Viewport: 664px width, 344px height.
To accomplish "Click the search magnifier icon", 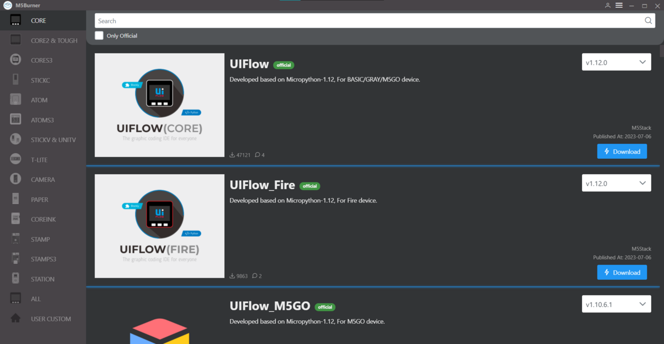I will (649, 20).
